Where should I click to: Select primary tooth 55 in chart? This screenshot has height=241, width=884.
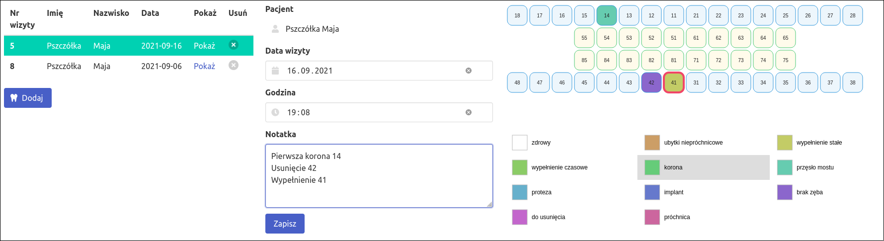click(584, 38)
